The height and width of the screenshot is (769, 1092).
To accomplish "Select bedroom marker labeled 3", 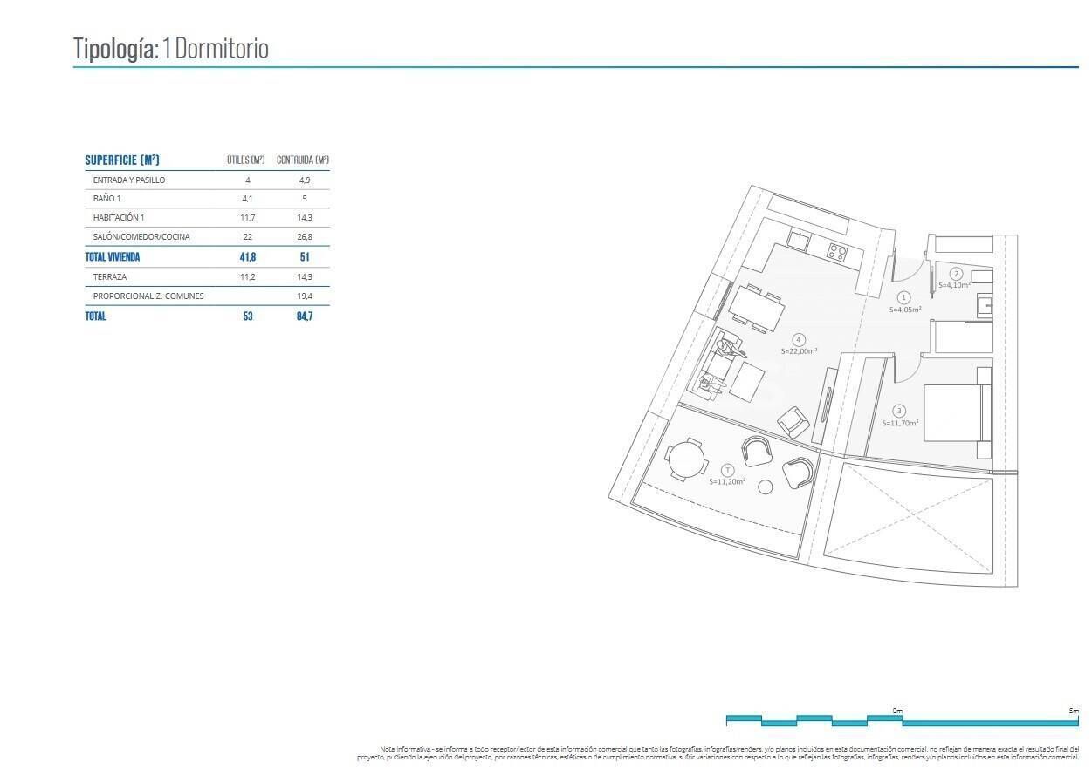I will [898, 410].
